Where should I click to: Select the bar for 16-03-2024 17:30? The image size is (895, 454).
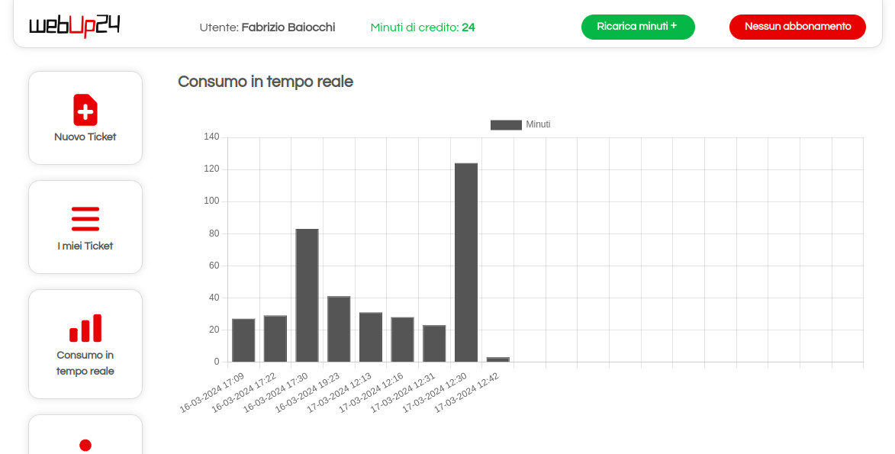pos(307,295)
